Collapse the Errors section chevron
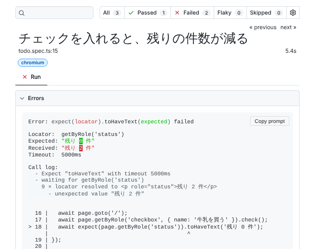This screenshot has height=249, width=315. point(22,98)
